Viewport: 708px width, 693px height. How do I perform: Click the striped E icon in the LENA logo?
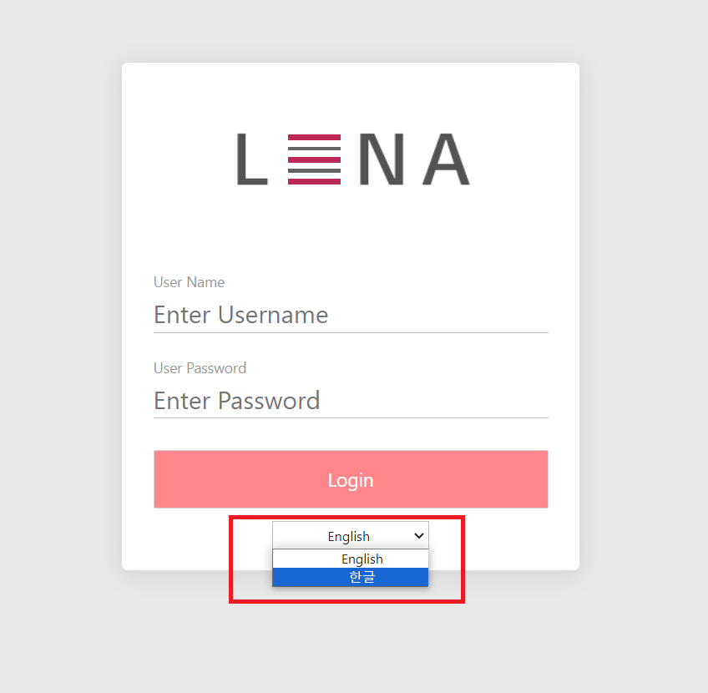pos(314,159)
